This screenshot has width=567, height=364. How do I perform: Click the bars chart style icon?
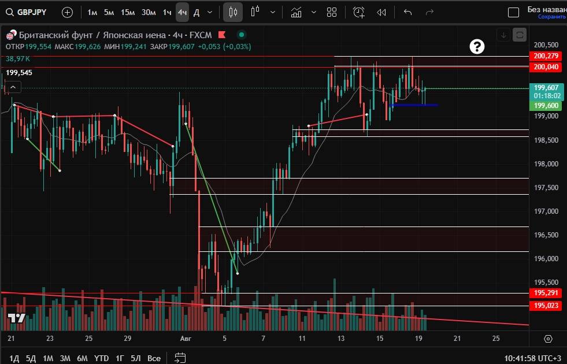point(233,12)
